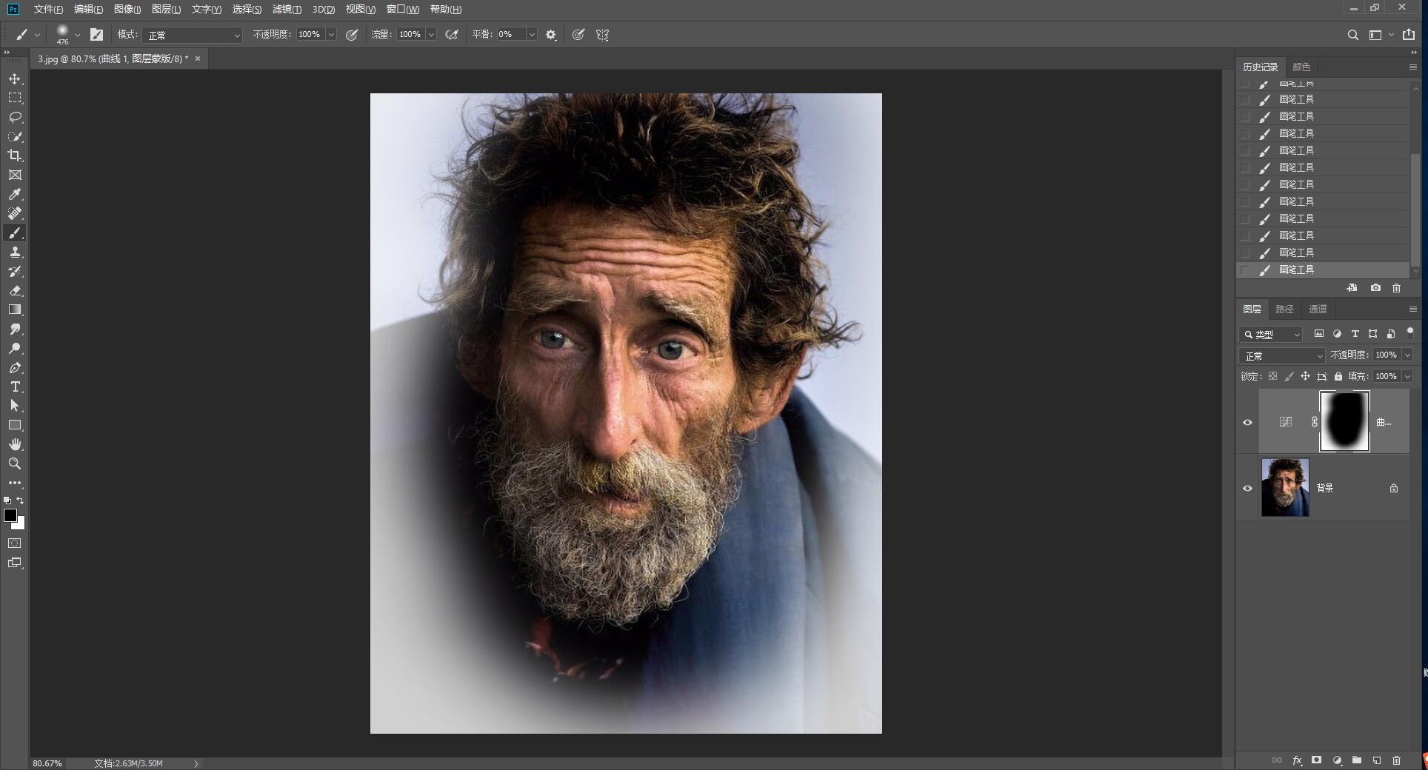This screenshot has width=1428, height=770.
Task: Select the Crop tool
Action: click(x=15, y=155)
